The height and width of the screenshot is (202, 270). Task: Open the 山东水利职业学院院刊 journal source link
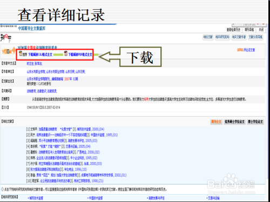(x=39, y=79)
